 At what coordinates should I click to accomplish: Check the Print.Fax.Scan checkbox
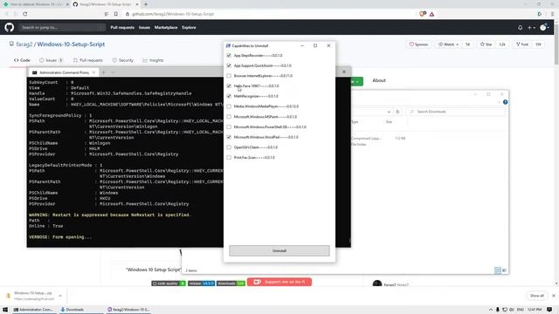(229, 157)
